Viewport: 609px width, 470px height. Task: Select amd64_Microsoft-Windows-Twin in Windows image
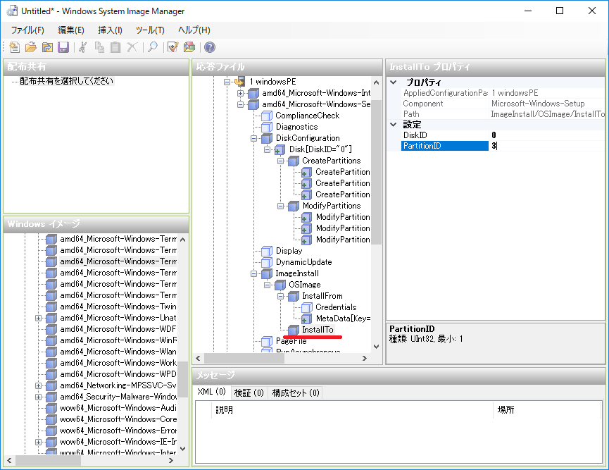118,307
